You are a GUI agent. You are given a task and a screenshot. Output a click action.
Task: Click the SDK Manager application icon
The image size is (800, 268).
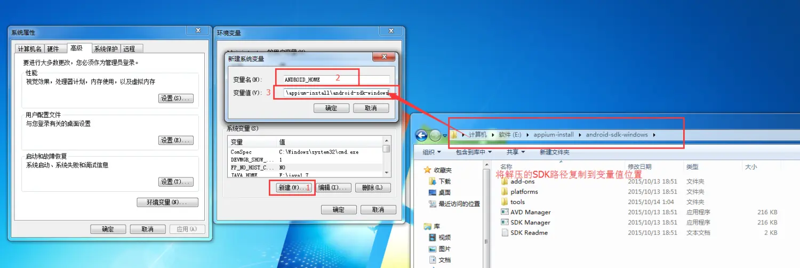click(x=505, y=222)
